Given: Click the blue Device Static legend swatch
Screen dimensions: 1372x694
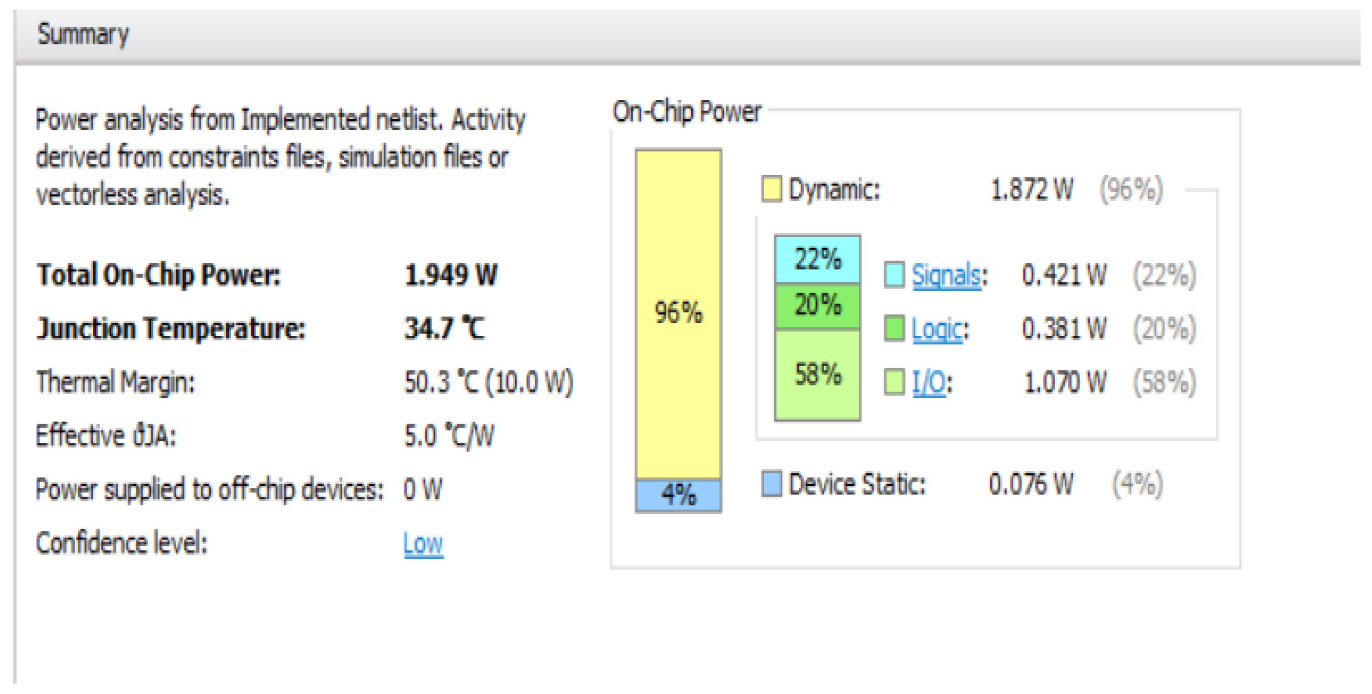Looking at the screenshot, I should click(x=772, y=484).
